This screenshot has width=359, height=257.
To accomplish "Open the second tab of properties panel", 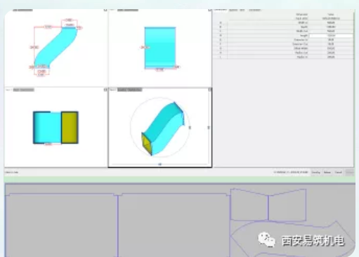I will [233, 10].
